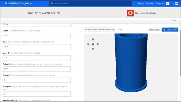Image resolution: width=181 pixels, height=102 pixels.
Task: Rotate the preview down with arrow
Action: 93,49
